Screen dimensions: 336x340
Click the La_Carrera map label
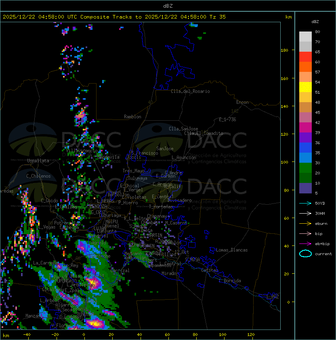click(x=45, y=263)
